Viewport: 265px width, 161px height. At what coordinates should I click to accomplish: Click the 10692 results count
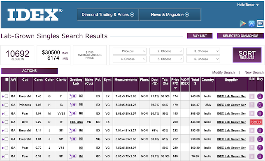point(17,54)
